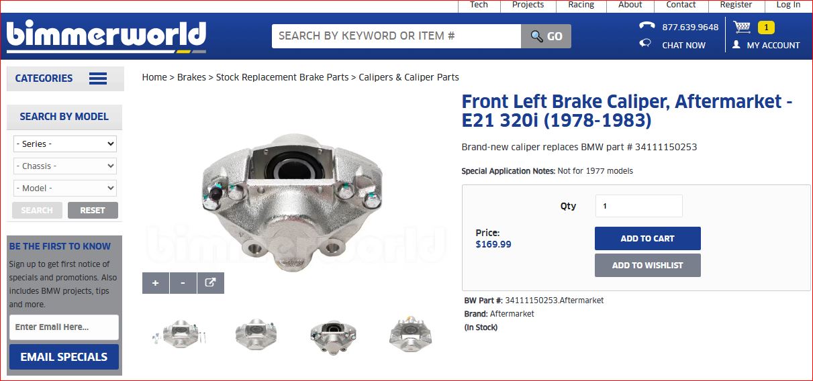The height and width of the screenshot is (381, 813).
Task: Zoom out product image with minus
Action: point(183,283)
